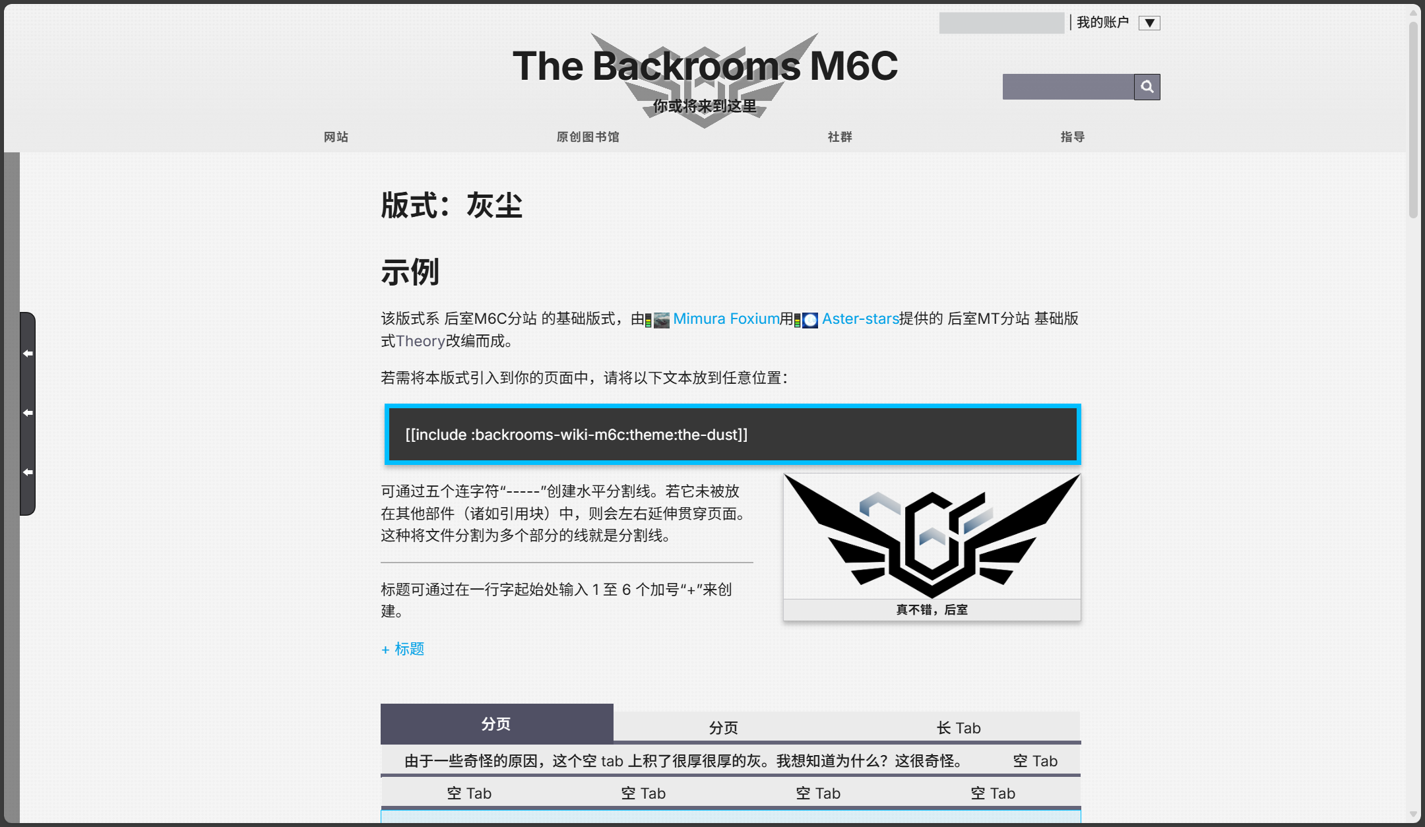1425x827 pixels.
Task: Select the second 分页 tab
Action: click(x=724, y=727)
